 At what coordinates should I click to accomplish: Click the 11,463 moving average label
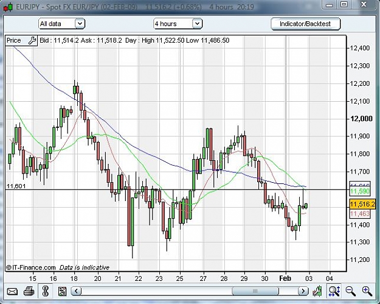[360, 214]
